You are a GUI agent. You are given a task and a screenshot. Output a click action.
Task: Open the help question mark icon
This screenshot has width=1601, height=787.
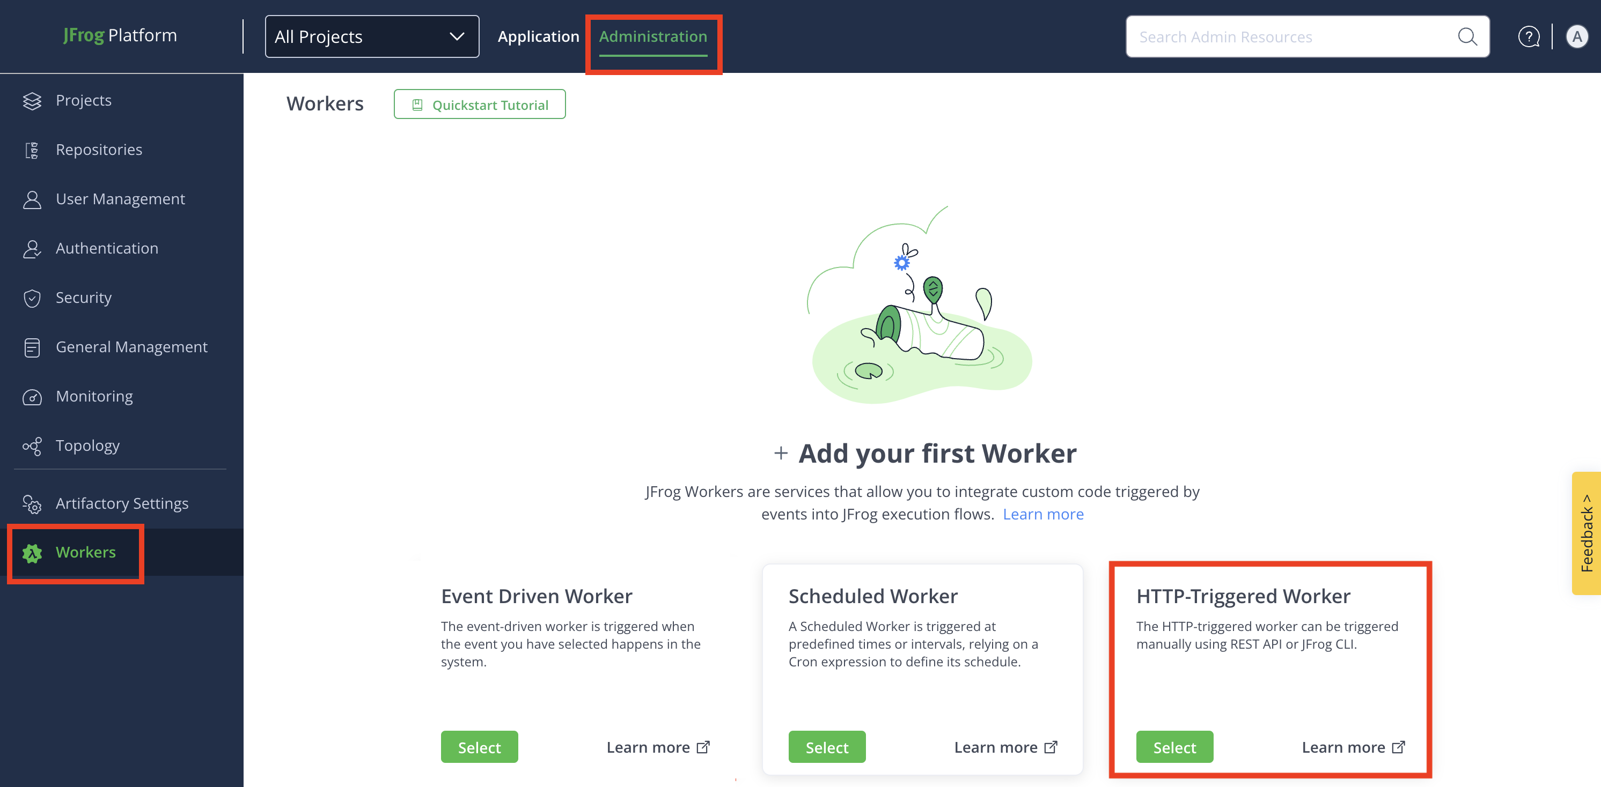coord(1529,36)
